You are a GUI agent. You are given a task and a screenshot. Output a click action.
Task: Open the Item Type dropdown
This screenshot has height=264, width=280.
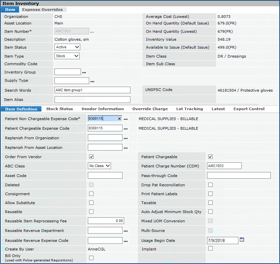(67, 56)
